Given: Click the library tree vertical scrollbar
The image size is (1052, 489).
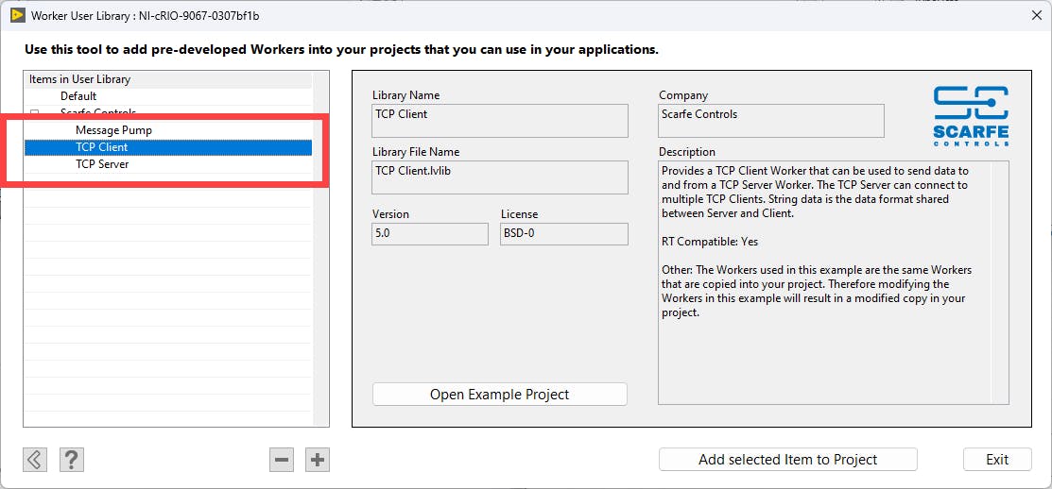Looking at the screenshot, I should pos(321,248).
